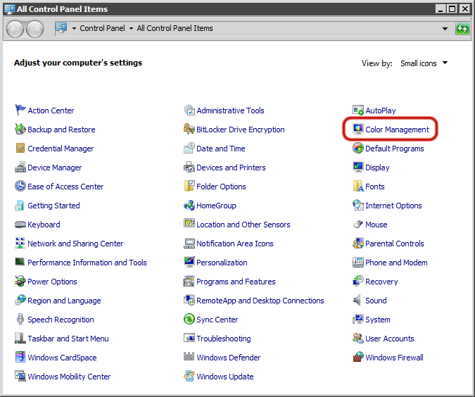Image resolution: width=475 pixels, height=397 pixels.
Task: Expand the arrow before Control Panel breadcrumb
Action: pos(74,29)
